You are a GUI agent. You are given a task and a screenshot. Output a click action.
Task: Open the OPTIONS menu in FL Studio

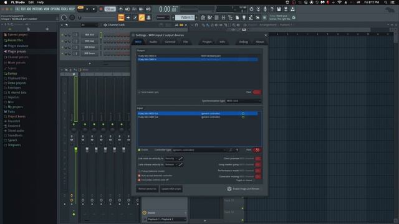(55, 9)
